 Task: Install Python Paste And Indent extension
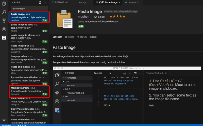45,84
